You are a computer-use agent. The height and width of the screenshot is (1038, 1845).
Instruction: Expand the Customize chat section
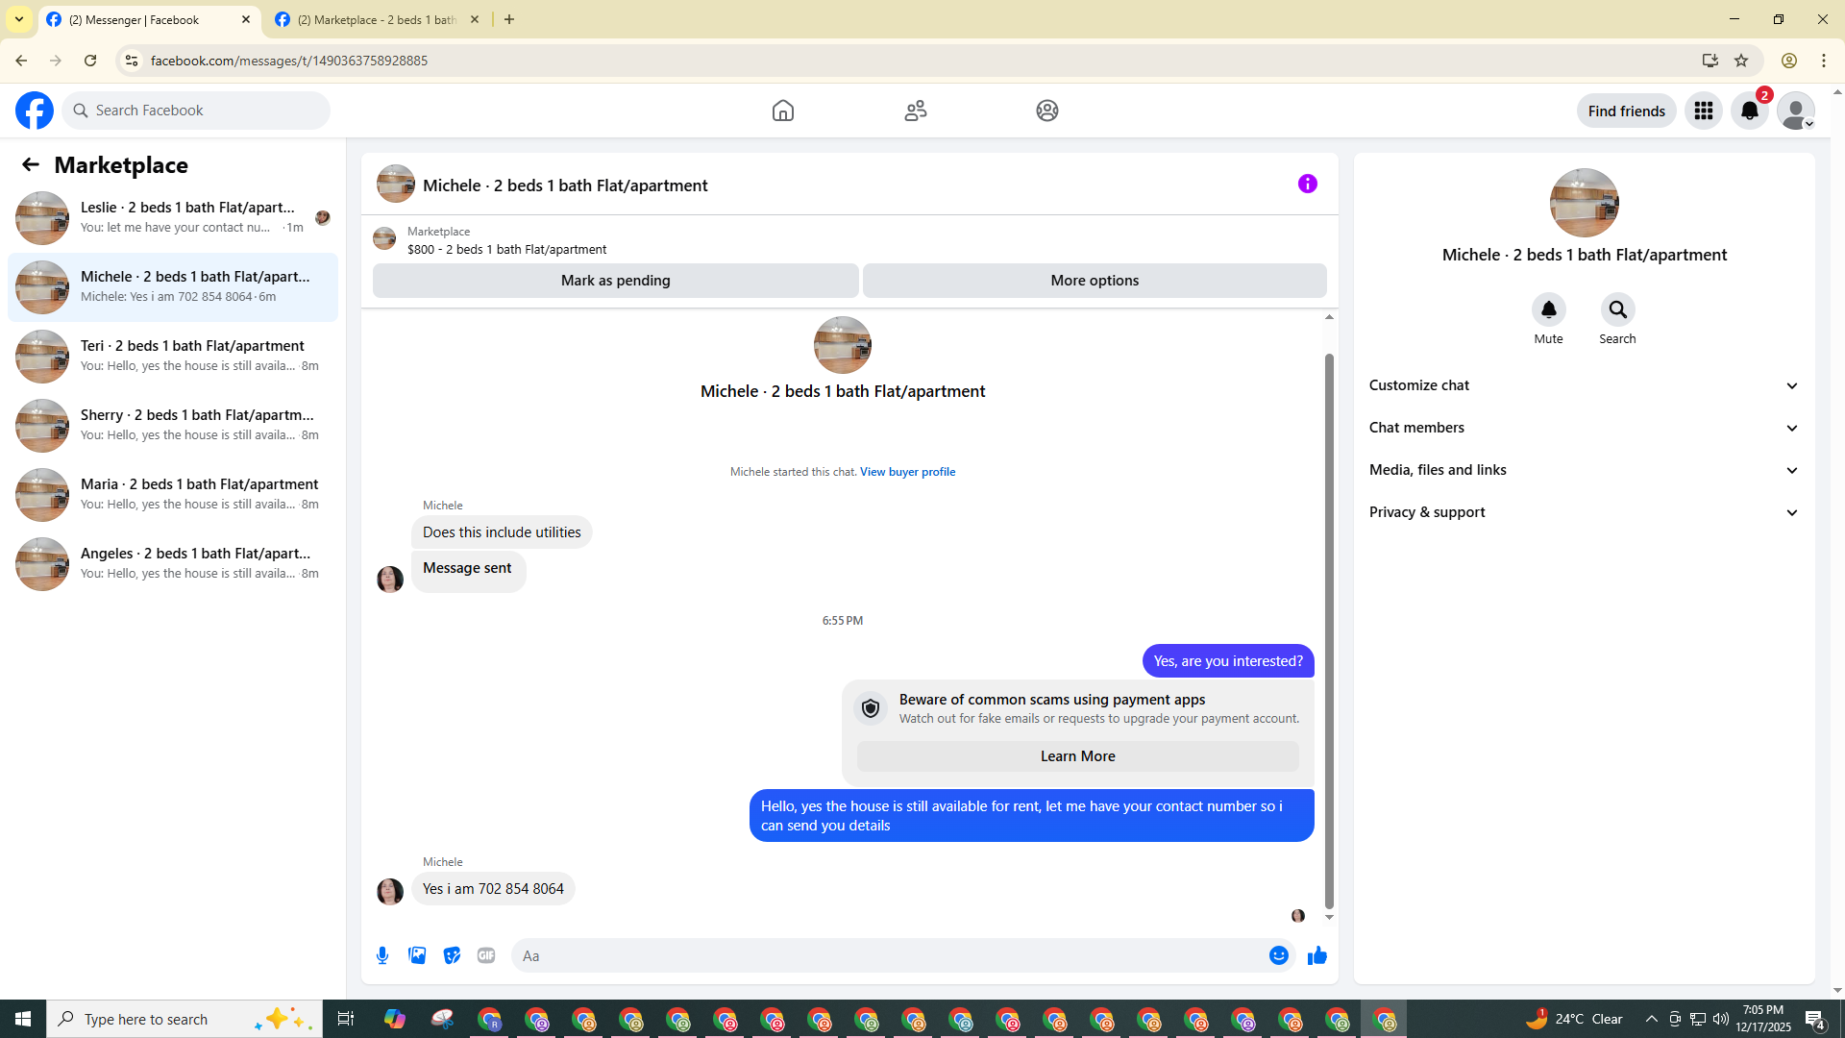pos(1584,385)
